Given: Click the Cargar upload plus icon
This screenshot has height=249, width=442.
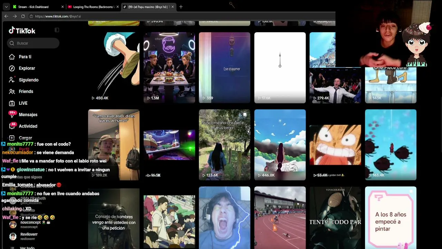Looking at the screenshot, I should point(12,138).
